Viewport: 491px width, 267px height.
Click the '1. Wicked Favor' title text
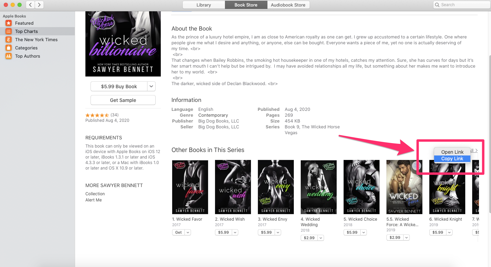pos(187,219)
